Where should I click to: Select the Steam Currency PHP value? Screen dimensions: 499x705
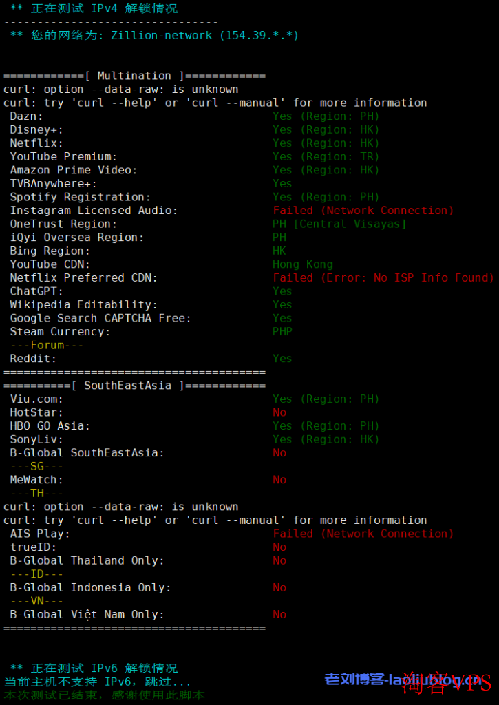pyautogui.click(x=282, y=331)
